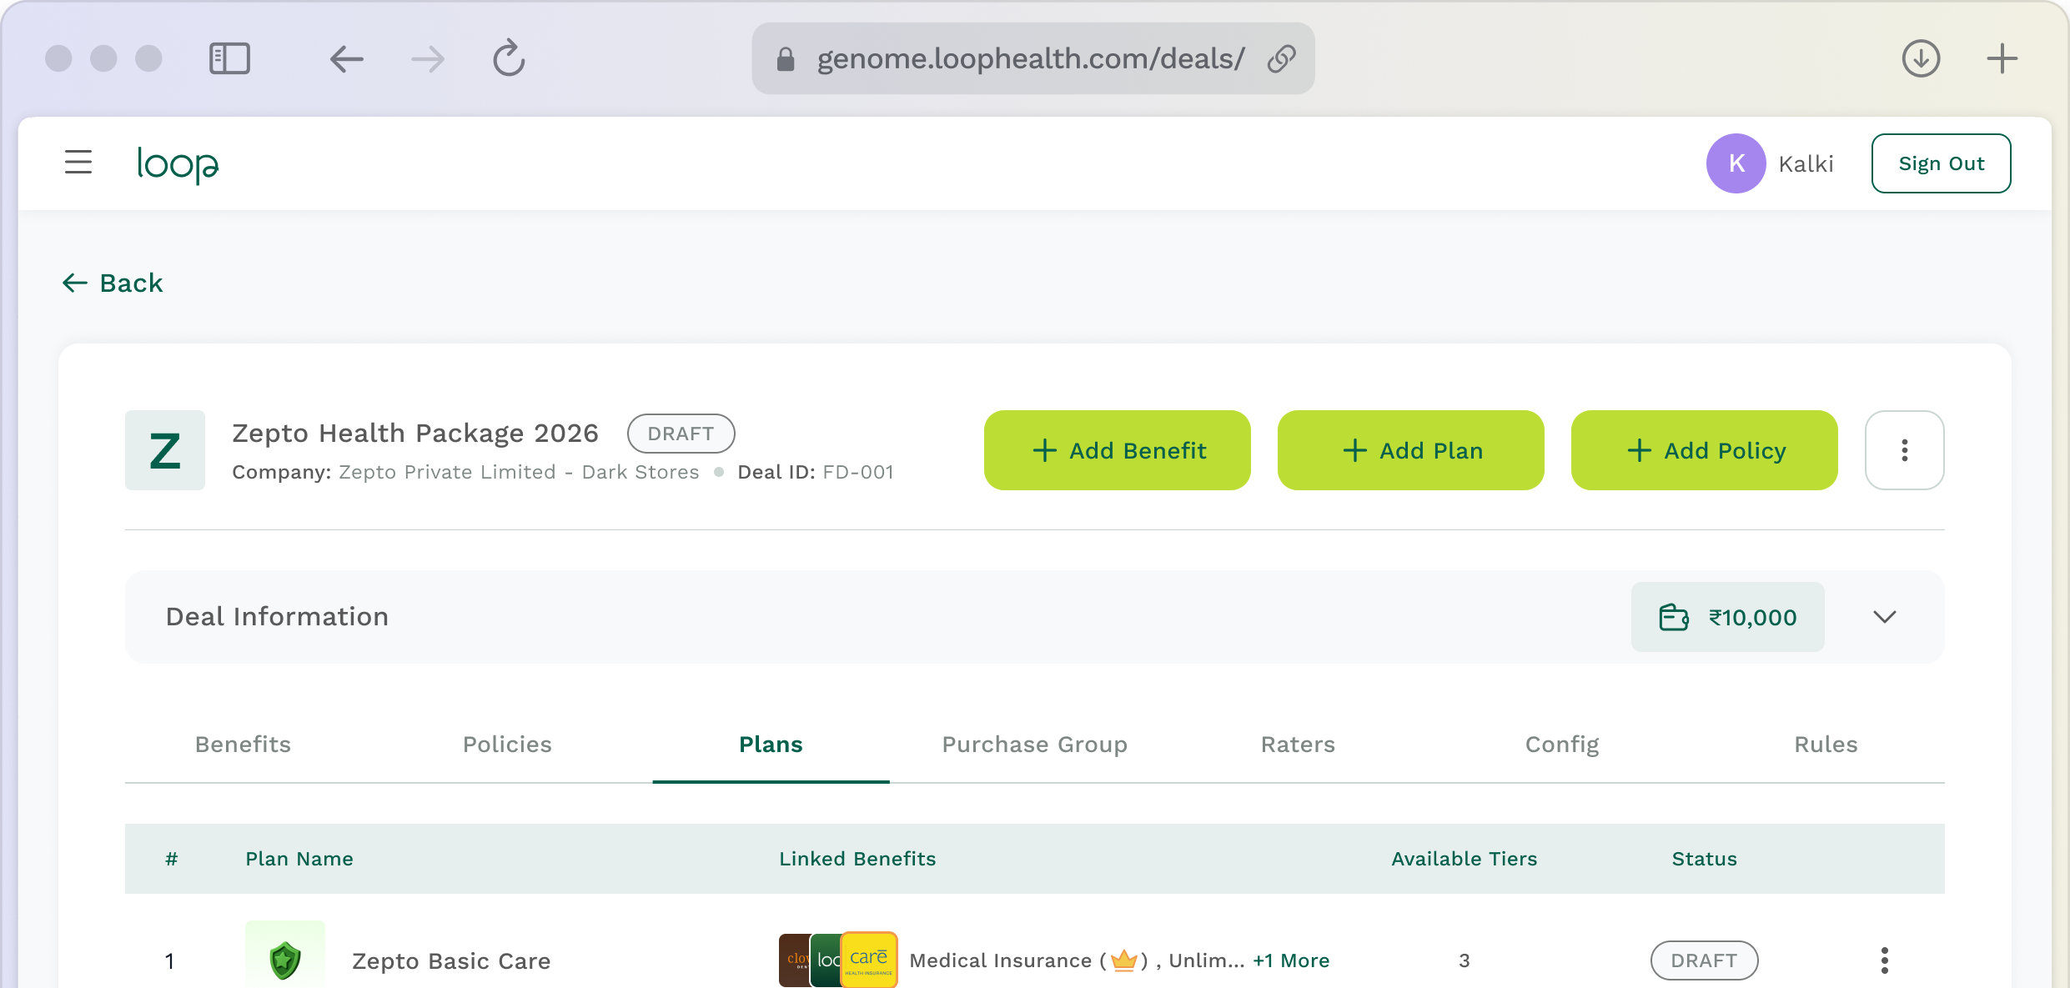Open a new browser tab

tap(2002, 58)
